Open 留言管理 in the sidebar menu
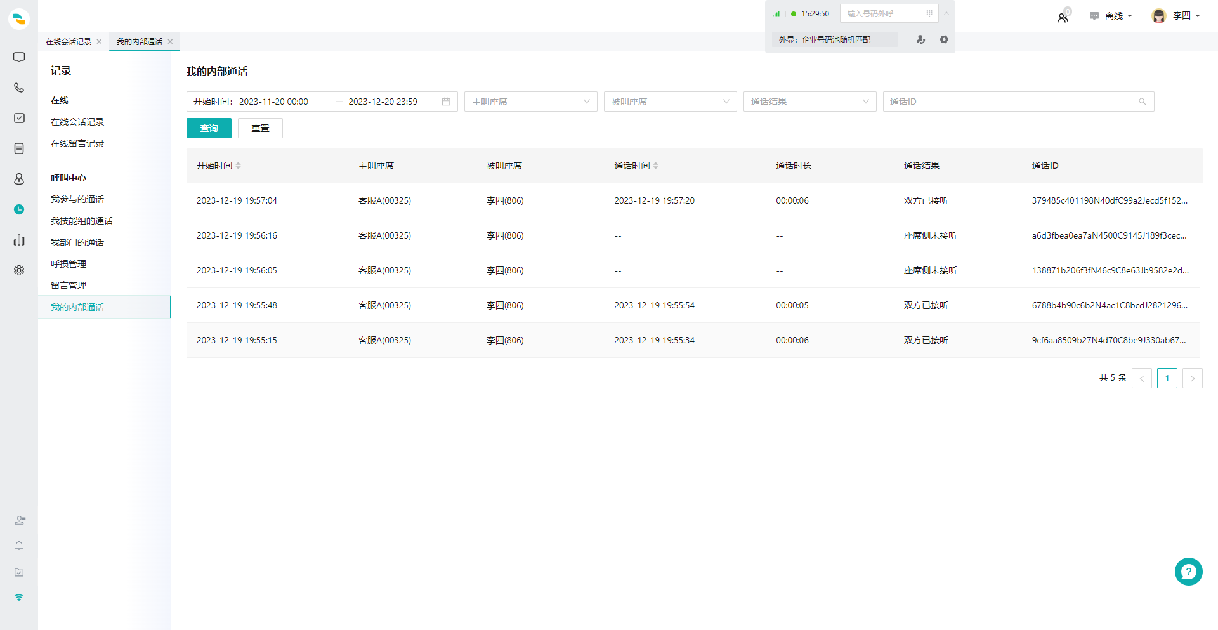This screenshot has width=1218, height=630. coord(69,285)
